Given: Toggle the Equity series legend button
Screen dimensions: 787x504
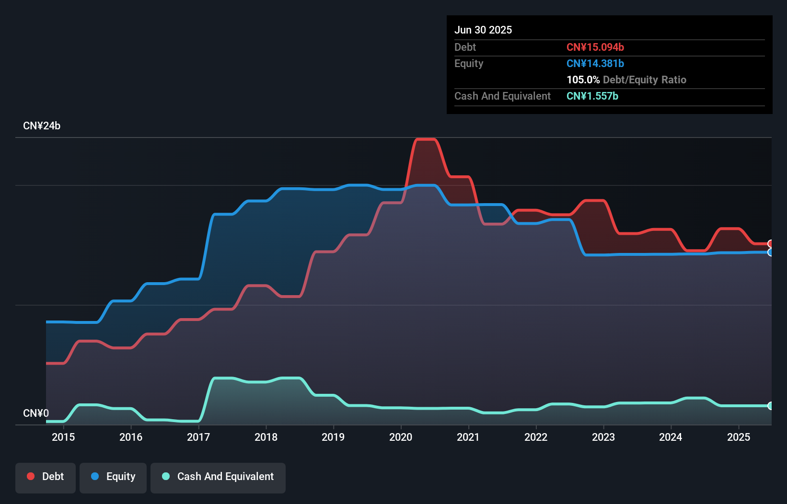Looking at the screenshot, I should [x=113, y=478].
